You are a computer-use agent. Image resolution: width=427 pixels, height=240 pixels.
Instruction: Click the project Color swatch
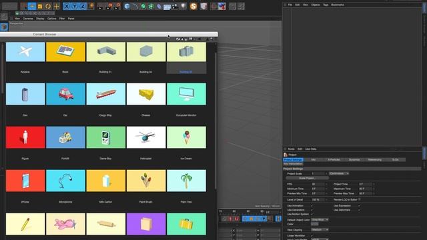pos(314,224)
